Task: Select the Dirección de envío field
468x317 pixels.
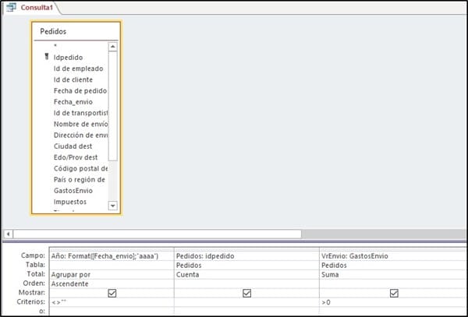Action: (x=80, y=135)
